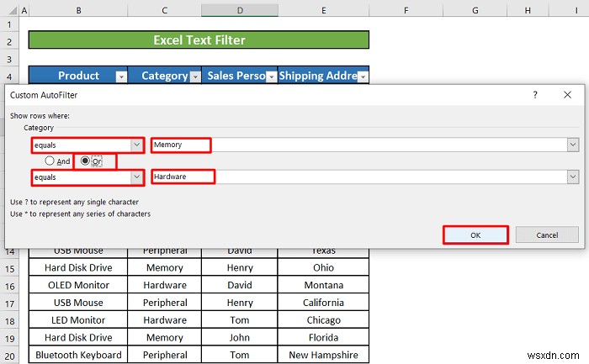Click Henry in row 17
Screen dimensions: 589x364
(240, 303)
